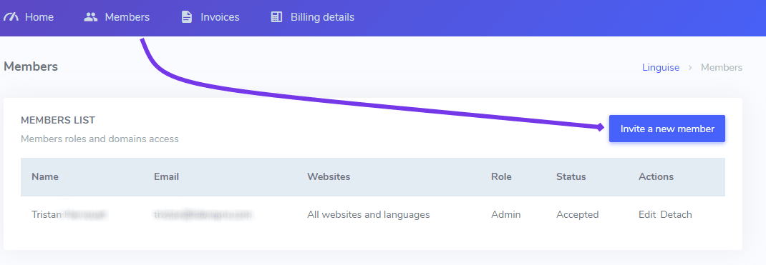Click the Detach action for Tristan
Image resolution: width=766 pixels, height=265 pixels.
tap(676, 214)
